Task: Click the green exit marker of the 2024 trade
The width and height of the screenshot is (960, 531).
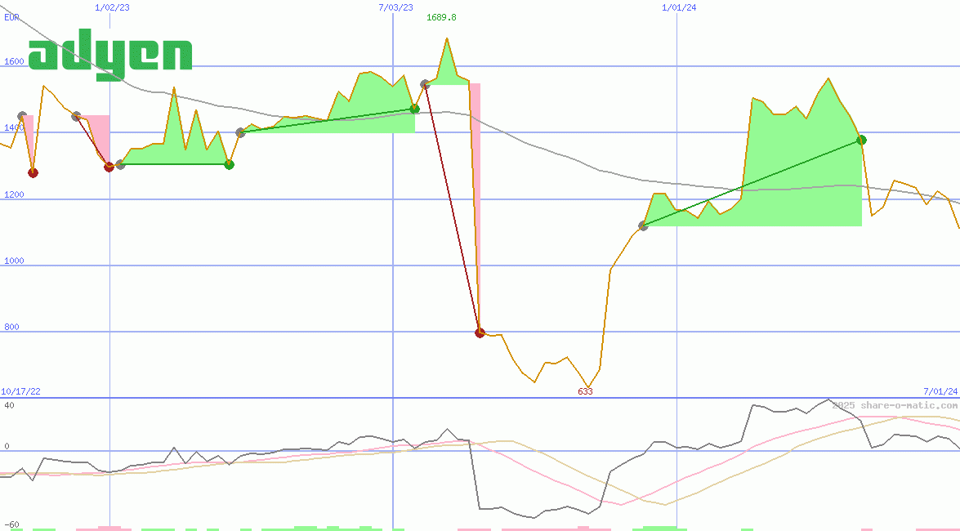Action: click(861, 140)
